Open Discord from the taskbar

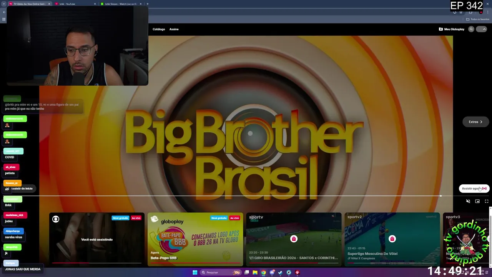coord(272,272)
